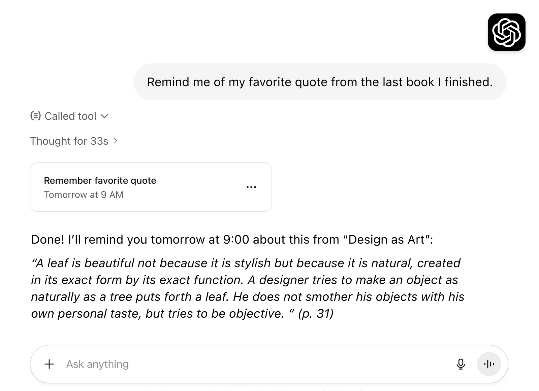Collapse the Called tool dropdown

point(104,116)
